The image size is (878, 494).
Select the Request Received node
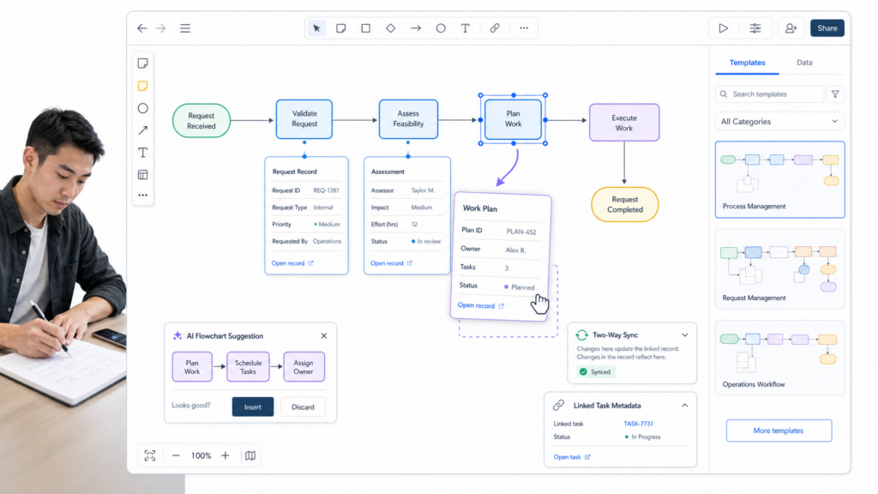point(201,120)
